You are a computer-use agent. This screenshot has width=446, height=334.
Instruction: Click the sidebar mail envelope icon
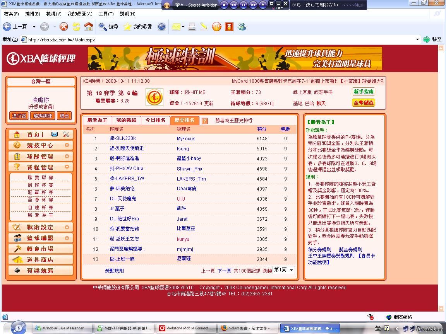(55, 134)
